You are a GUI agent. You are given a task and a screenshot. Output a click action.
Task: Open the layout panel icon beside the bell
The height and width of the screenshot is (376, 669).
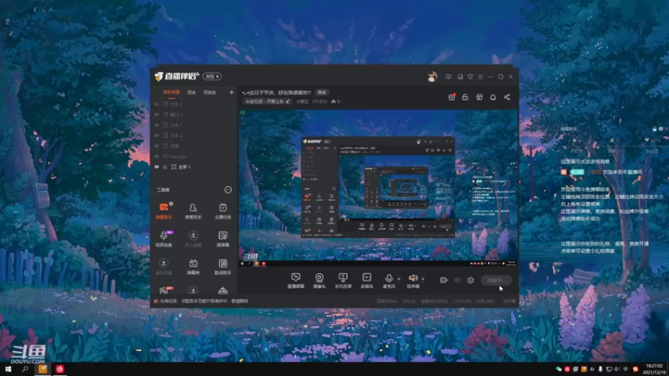[479, 97]
